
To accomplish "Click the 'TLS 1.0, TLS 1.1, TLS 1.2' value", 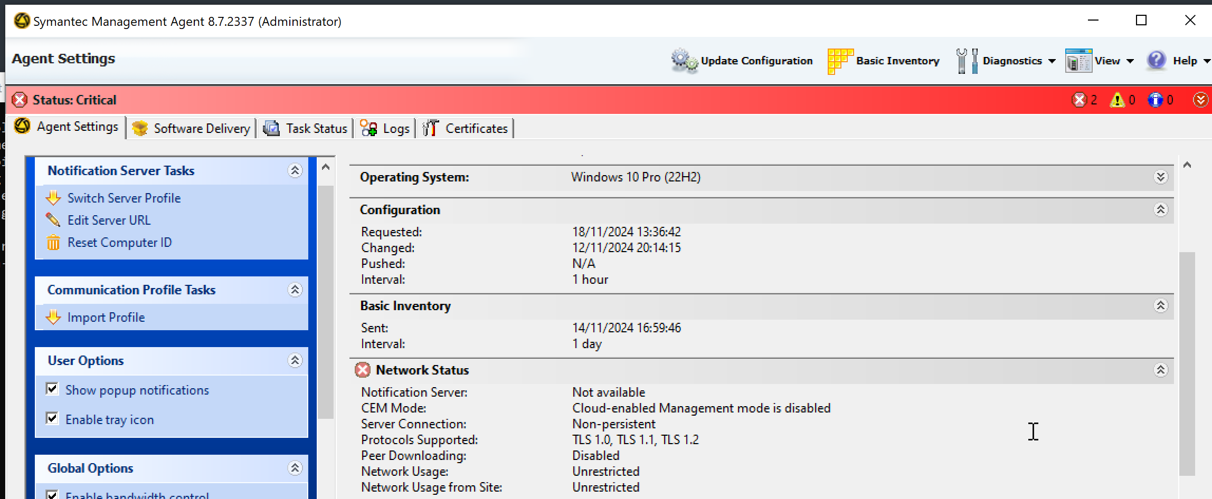I will 636,439.
